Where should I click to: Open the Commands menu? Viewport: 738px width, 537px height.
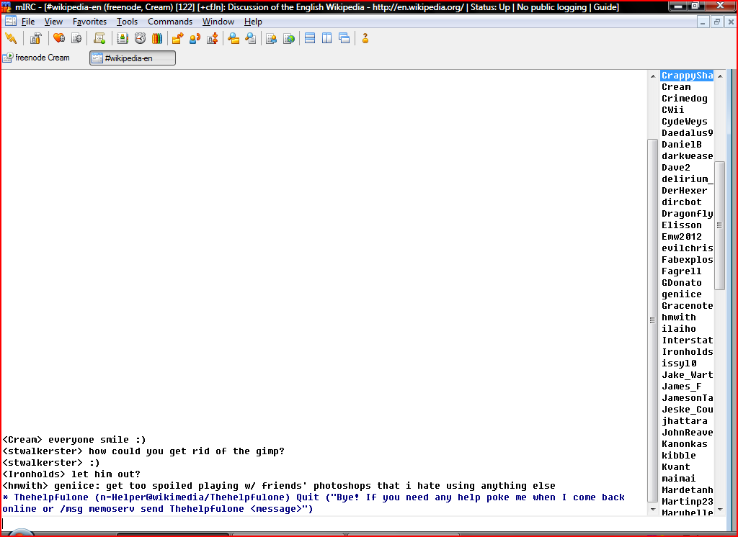click(170, 22)
